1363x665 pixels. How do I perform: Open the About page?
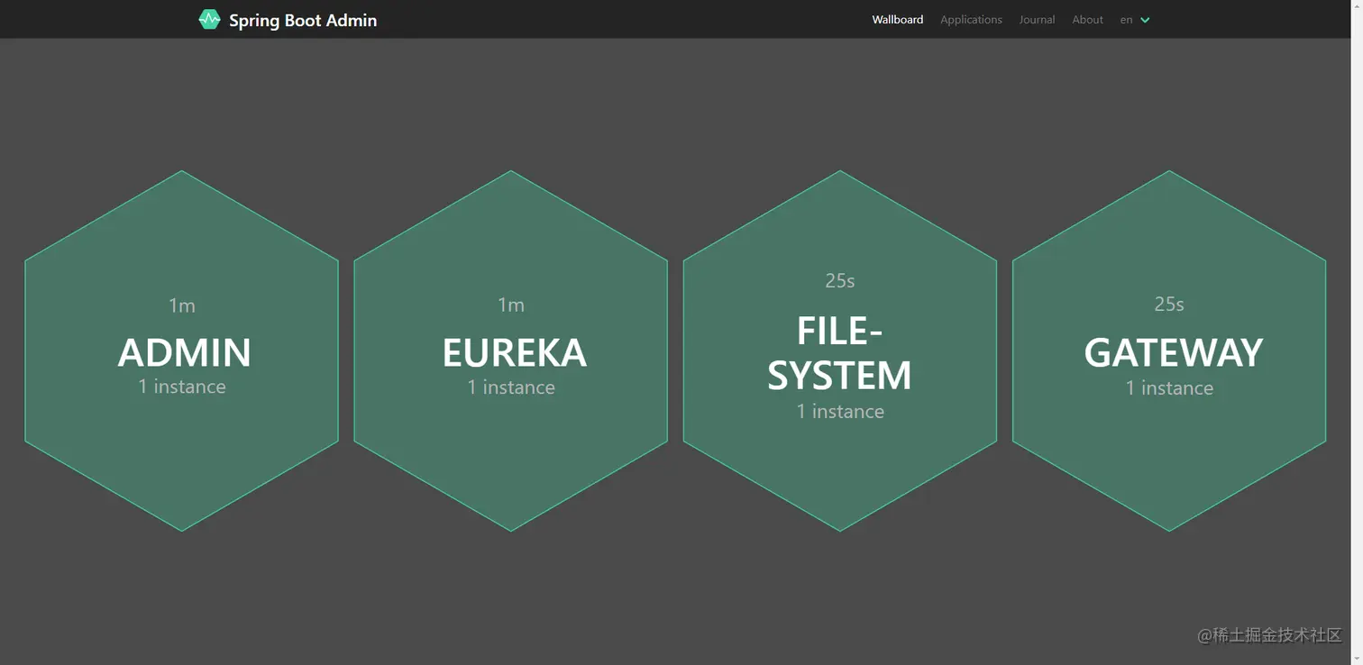click(x=1087, y=20)
